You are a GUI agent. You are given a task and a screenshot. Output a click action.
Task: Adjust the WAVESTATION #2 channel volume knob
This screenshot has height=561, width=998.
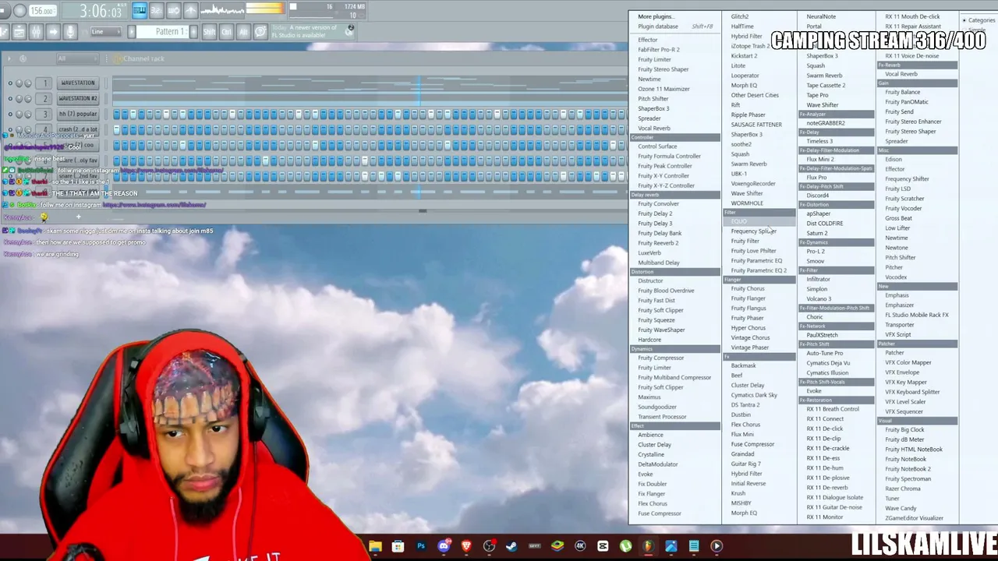point(29,99)
